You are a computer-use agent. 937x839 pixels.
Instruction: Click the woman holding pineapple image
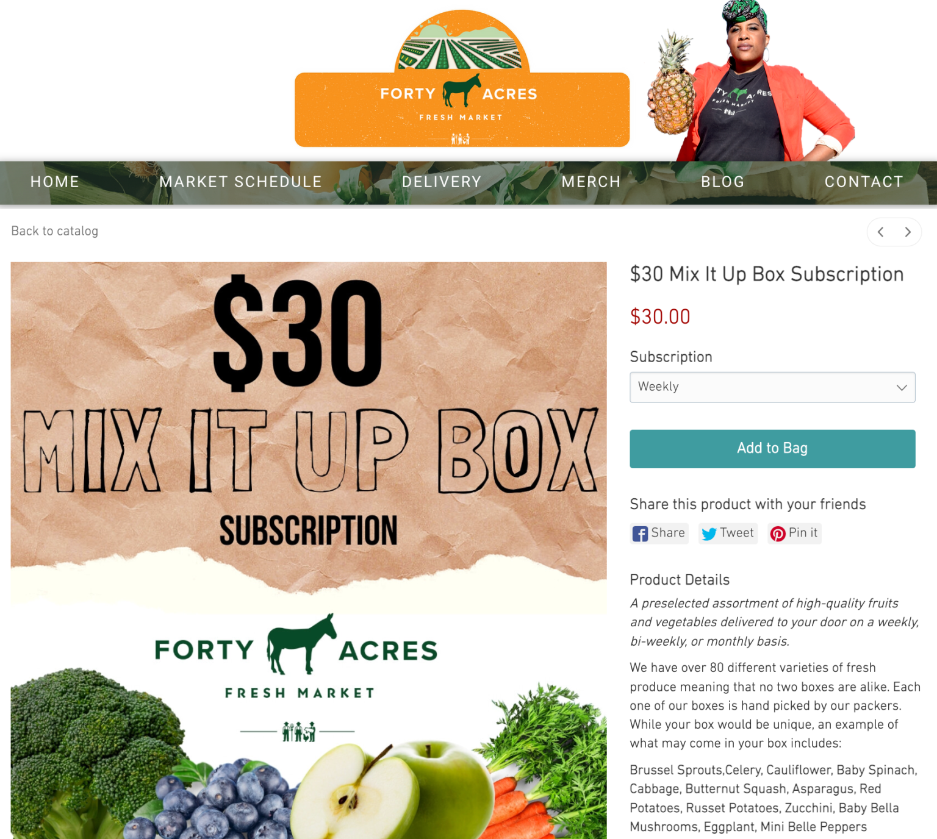tap(750, 80)
